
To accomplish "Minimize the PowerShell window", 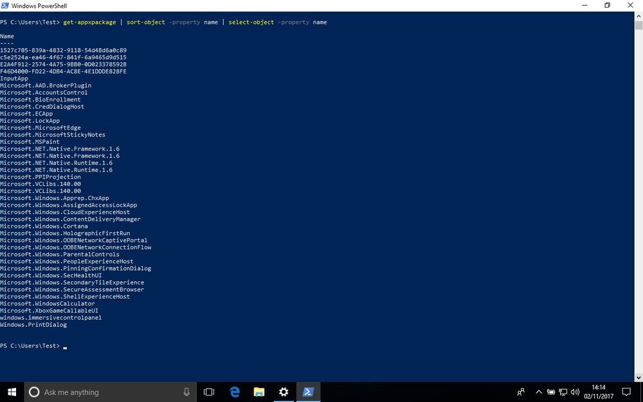I will click(x=584, y=5).
